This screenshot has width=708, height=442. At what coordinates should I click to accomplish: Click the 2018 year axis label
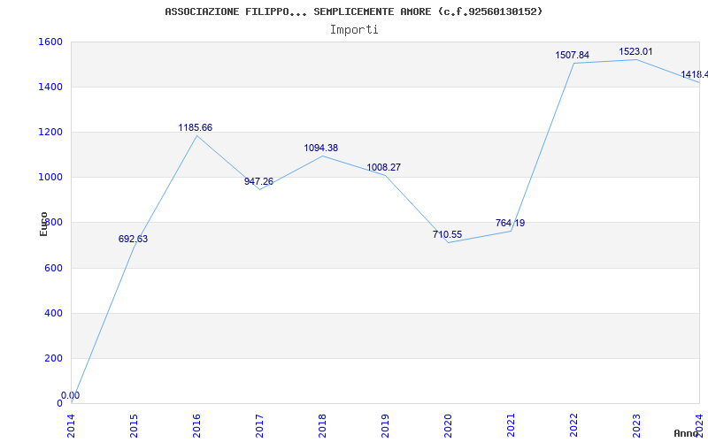click(322, 425)
